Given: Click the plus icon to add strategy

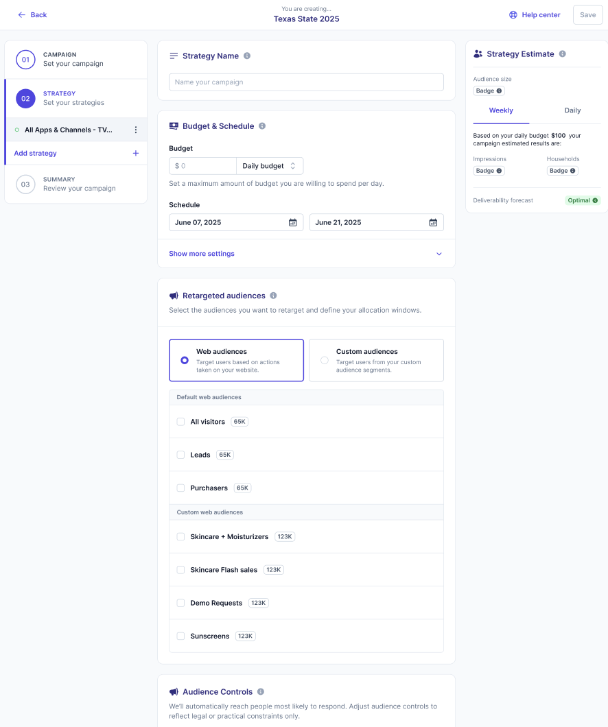Looking at the screenshot, I should [135, 154].
